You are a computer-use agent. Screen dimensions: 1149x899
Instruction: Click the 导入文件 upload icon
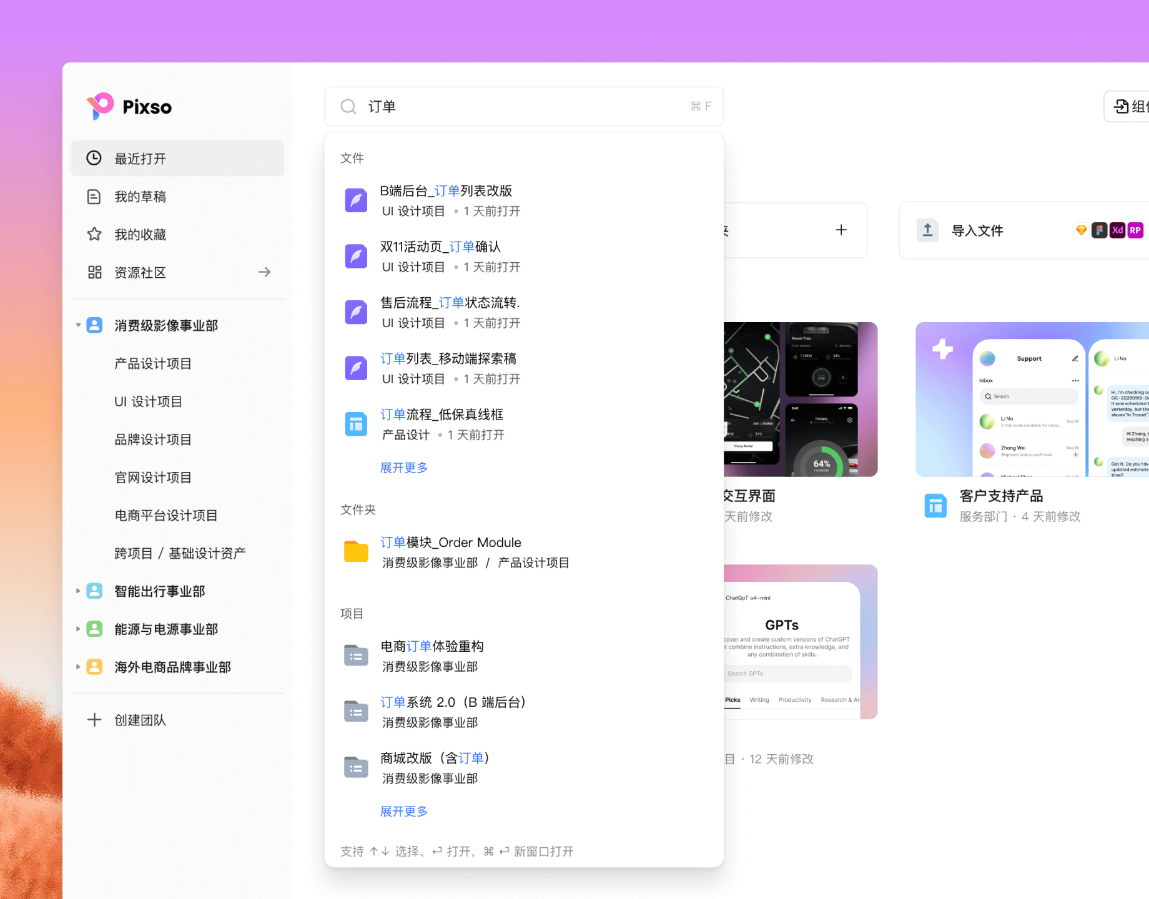[927, 230]
